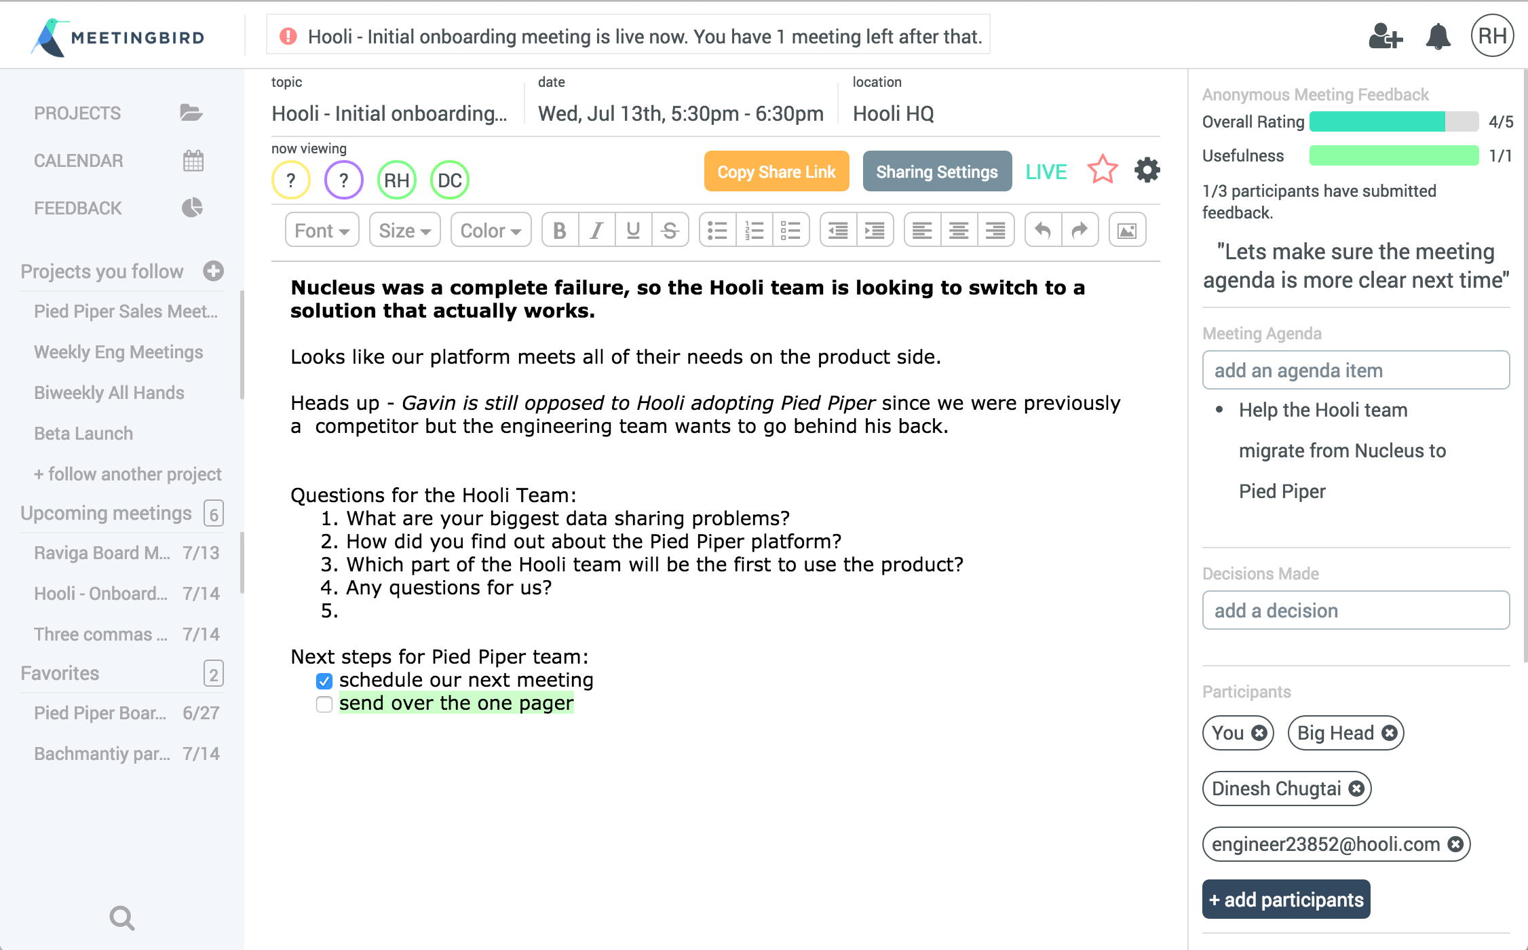Screen dimensions: 1528x950
Task: Favorite this meeting with the star icon
Action: [x=1103, y=170]
